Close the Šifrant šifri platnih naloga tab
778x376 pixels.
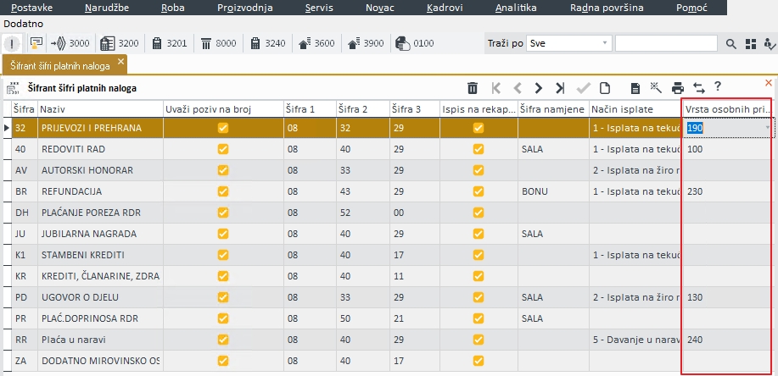tap(120, 62)
